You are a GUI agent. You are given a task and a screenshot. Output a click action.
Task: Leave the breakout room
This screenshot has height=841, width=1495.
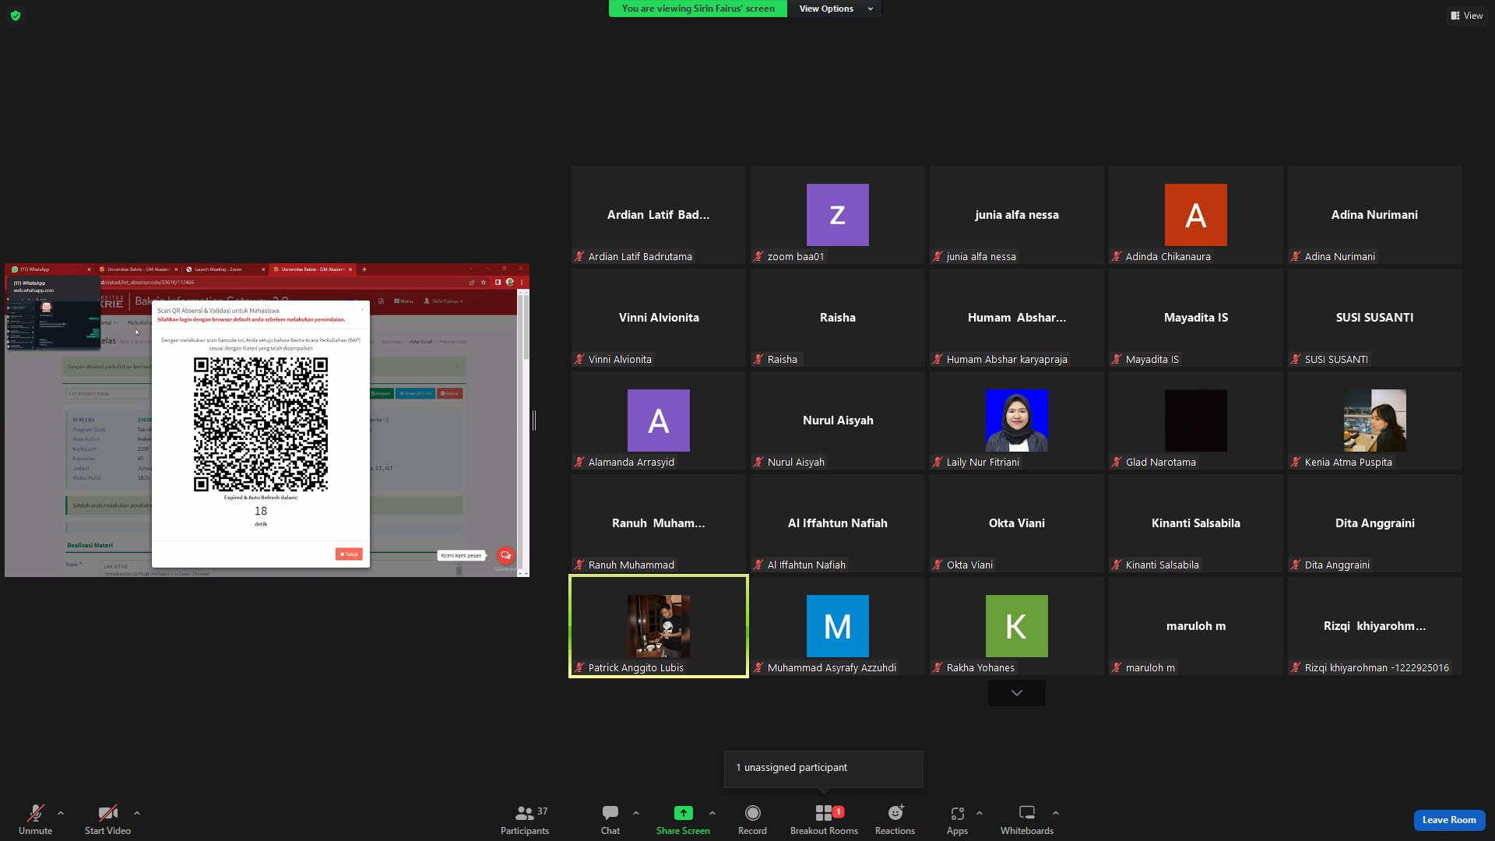tap(1449, 820)
